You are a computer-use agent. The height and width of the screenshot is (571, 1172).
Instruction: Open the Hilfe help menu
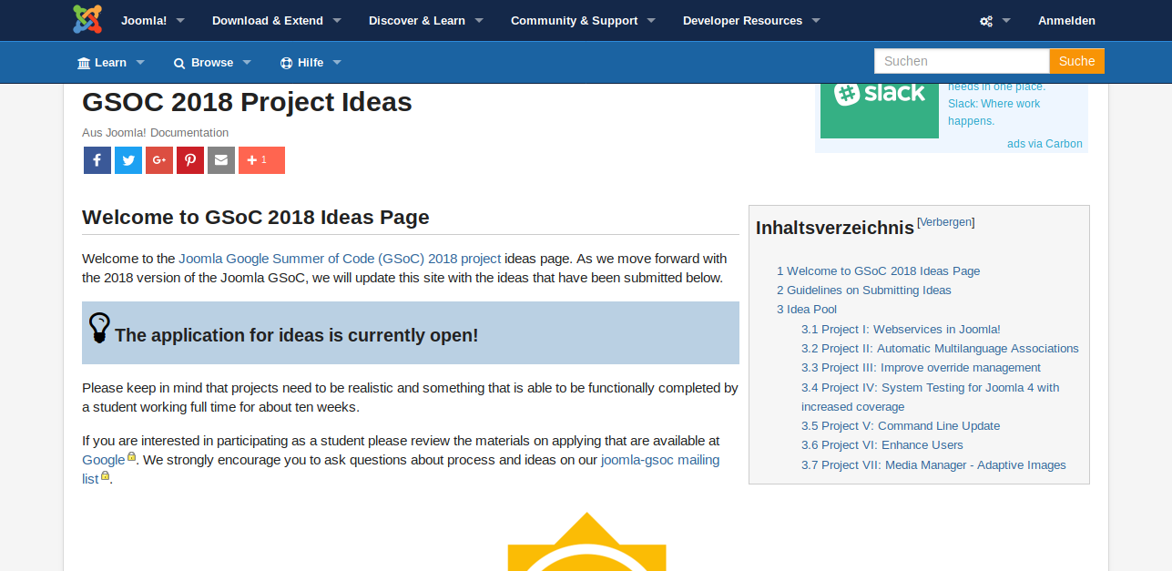click(x=311, y=63)
